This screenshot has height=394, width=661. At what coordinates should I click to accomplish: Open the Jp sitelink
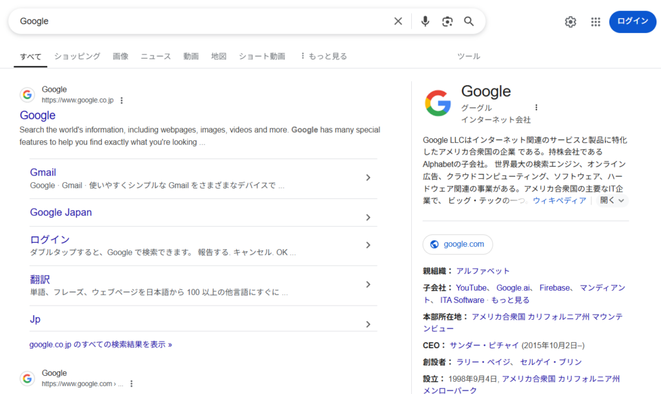[35, 319]
